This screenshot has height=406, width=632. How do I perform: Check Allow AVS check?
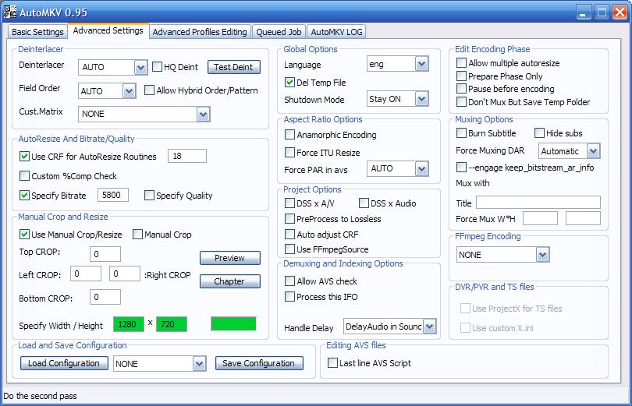click(289, 281)
